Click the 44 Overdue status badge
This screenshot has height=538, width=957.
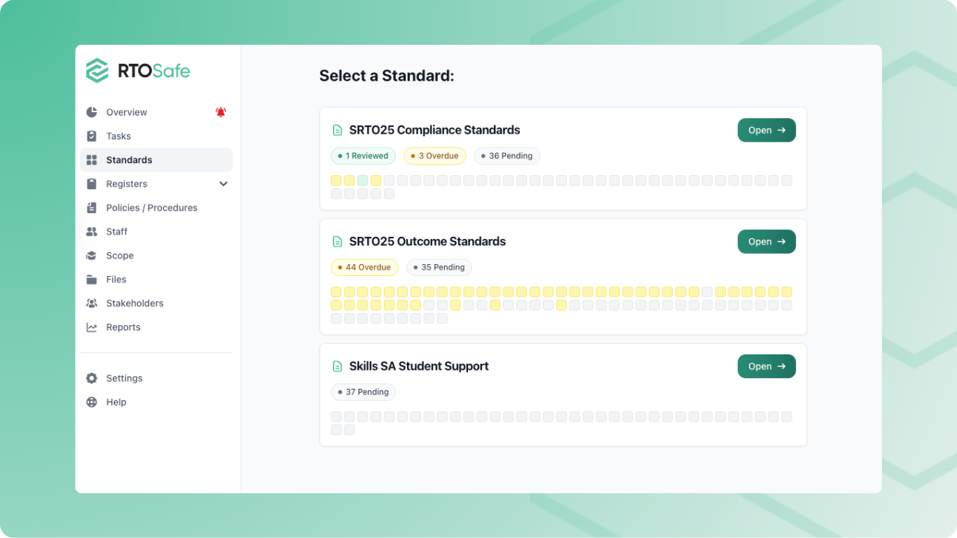click(364, 268)
